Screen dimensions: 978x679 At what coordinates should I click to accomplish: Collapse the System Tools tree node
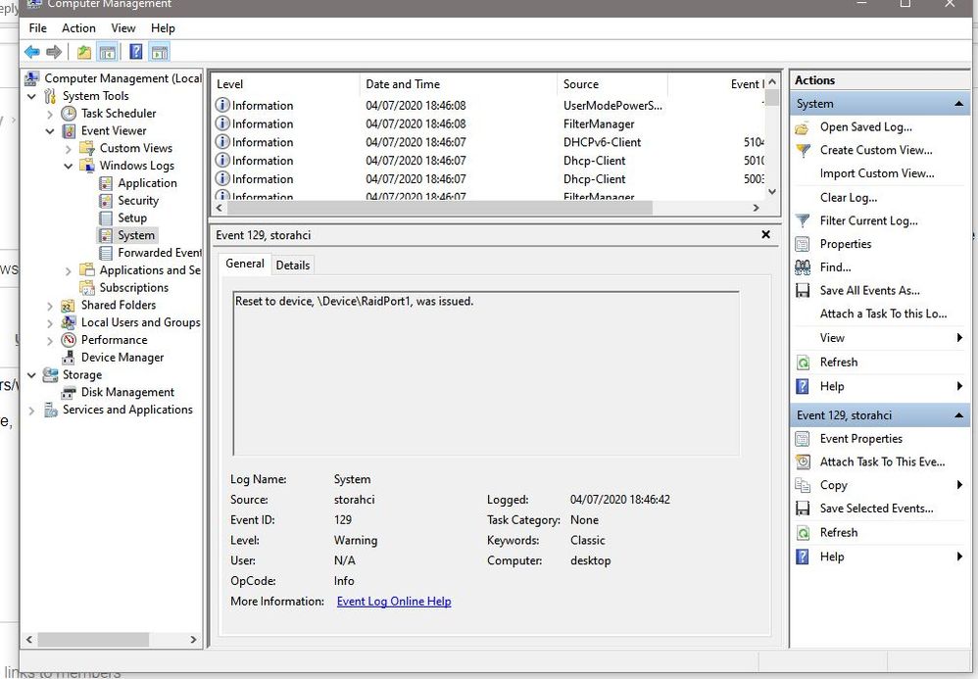click(x=31, y=97)
